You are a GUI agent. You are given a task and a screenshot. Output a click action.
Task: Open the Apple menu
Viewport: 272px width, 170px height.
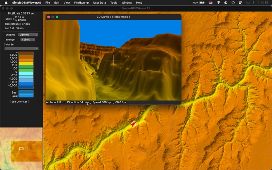[6, 3]
